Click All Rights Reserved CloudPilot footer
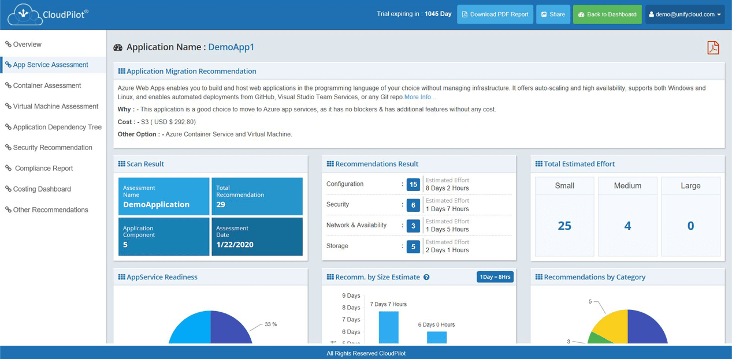The height and width of the screenshot is (359, 732). (x=366, y=353)
